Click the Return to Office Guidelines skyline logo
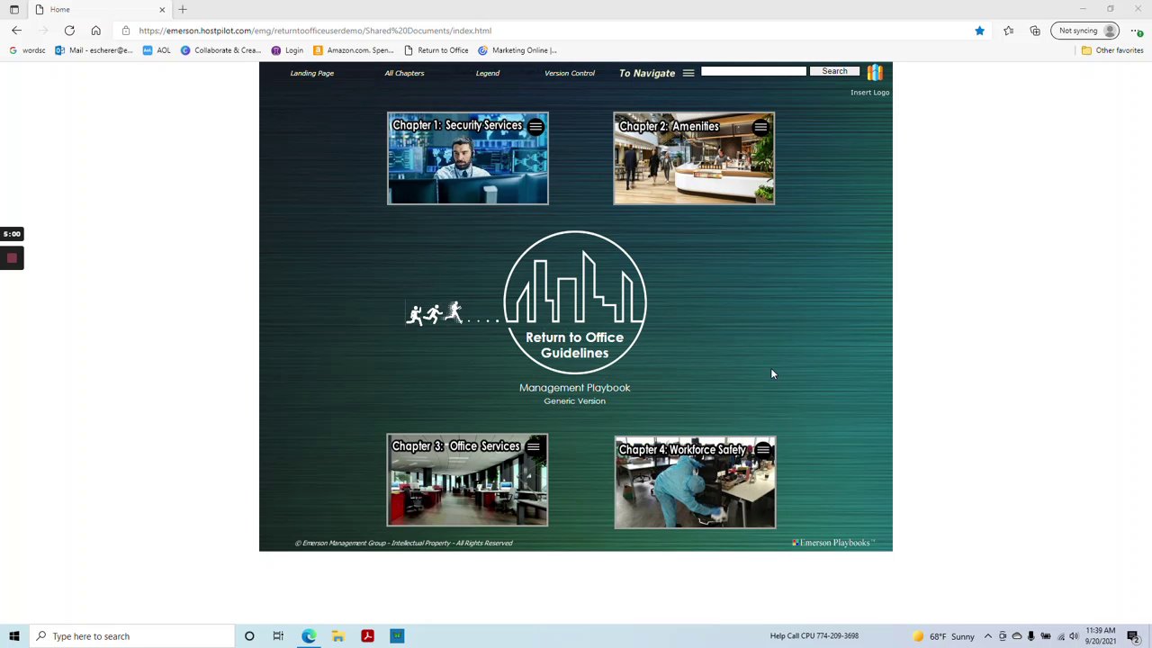 (x=575, y=302)
